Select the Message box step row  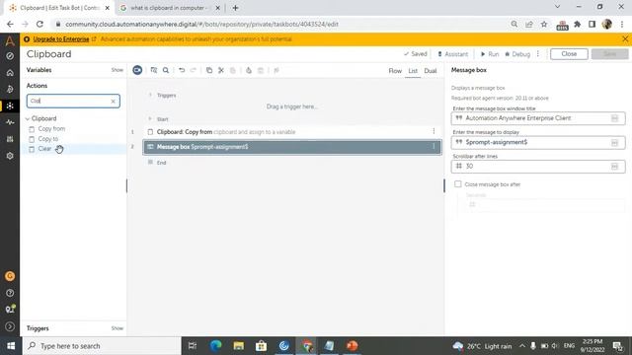292,147
